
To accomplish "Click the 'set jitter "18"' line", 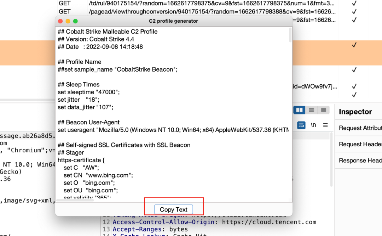I will (79, 100).
